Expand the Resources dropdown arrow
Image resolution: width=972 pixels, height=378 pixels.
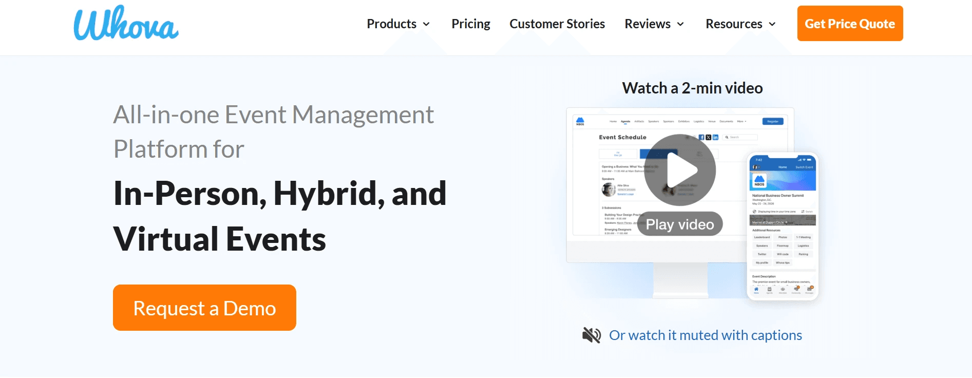772,24
